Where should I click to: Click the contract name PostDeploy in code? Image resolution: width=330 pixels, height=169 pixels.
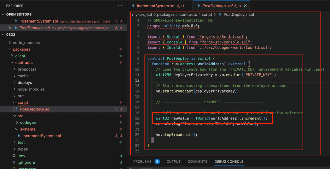[x=178, y=58]
